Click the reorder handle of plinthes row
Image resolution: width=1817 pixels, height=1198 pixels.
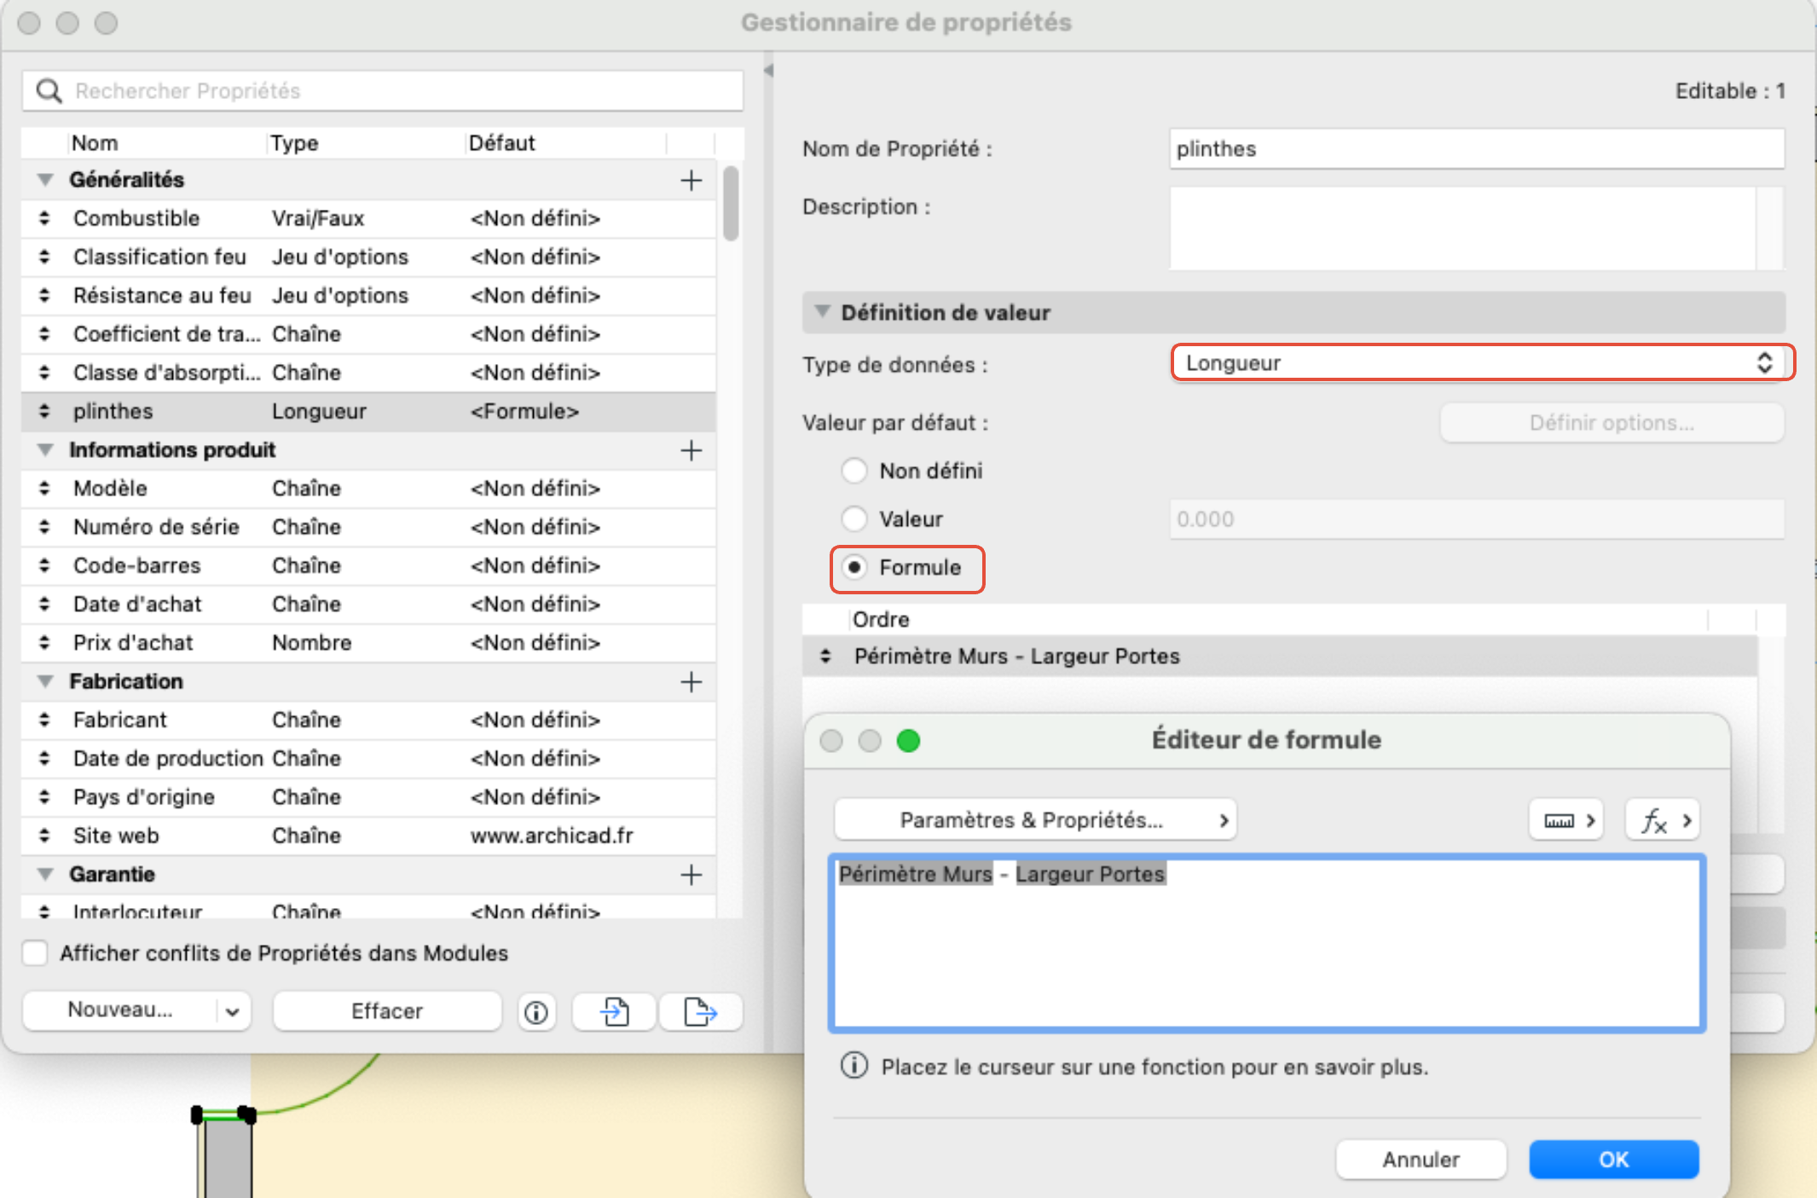coord(44,411)
